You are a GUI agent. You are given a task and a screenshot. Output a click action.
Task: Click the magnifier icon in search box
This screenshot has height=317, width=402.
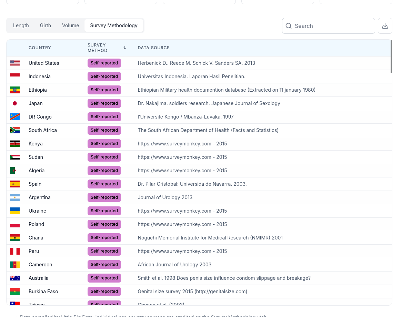pos(289,26)
